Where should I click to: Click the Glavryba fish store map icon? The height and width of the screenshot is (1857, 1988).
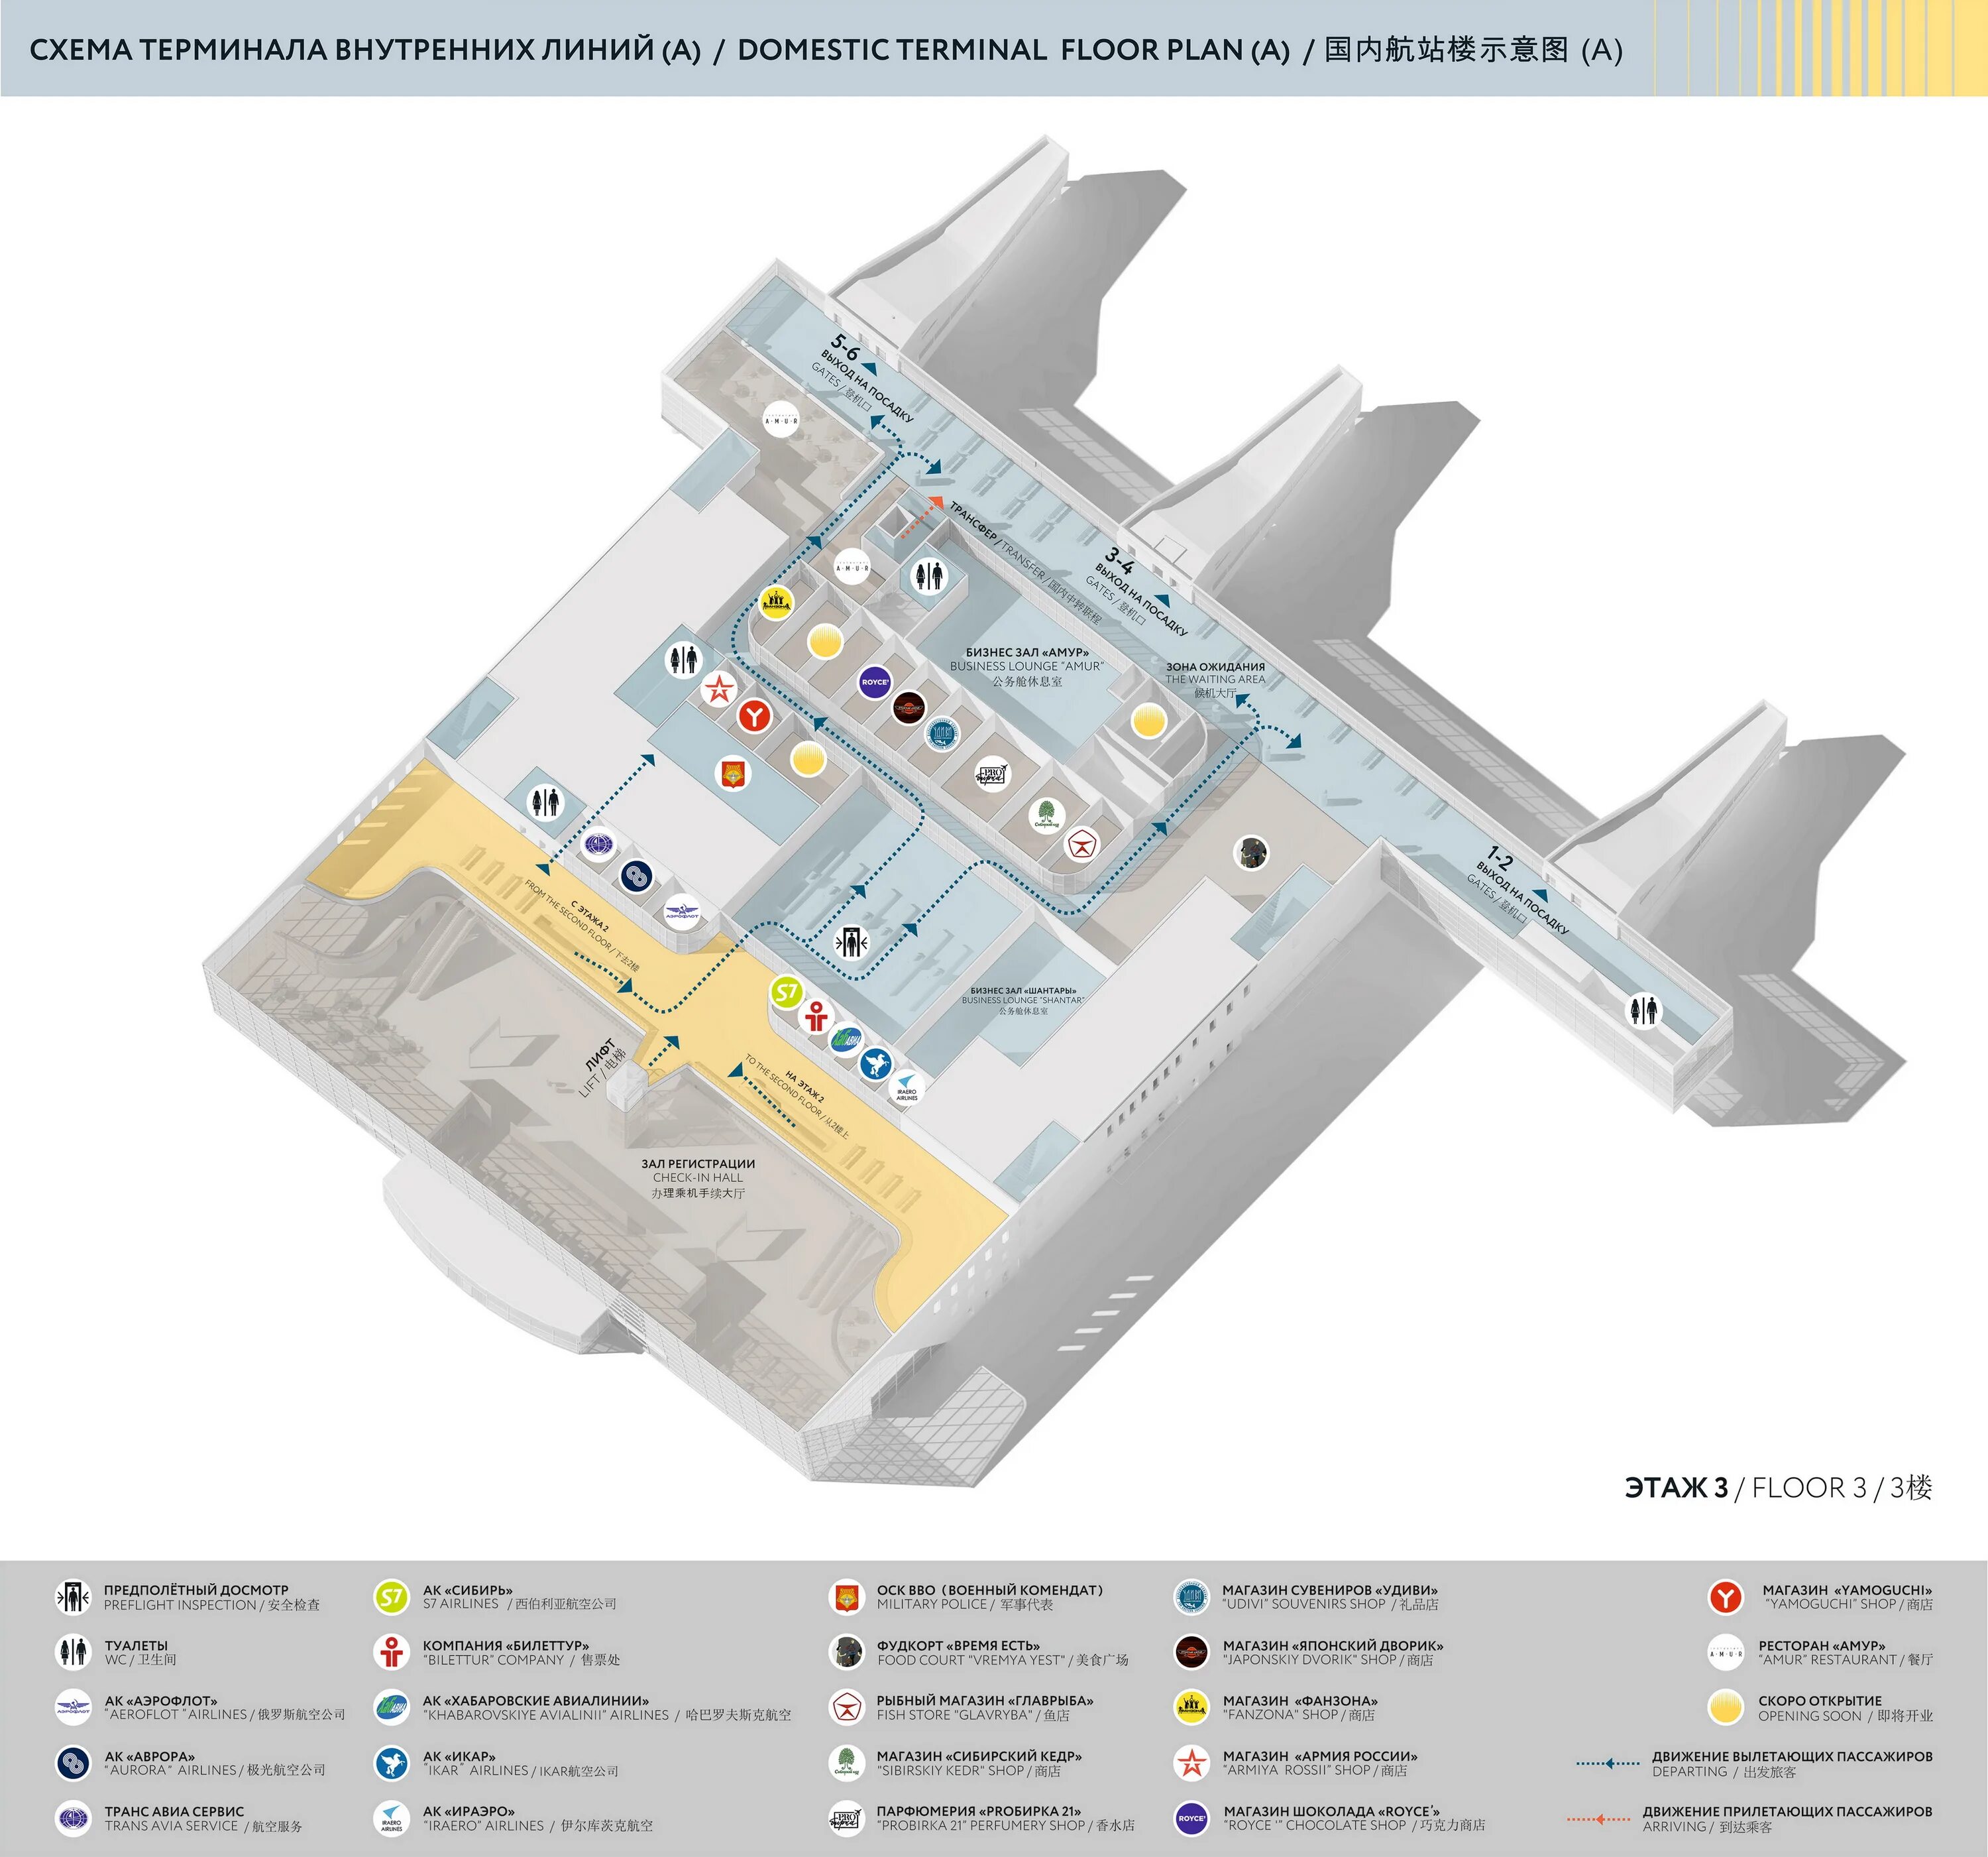tap(1081, 845)
